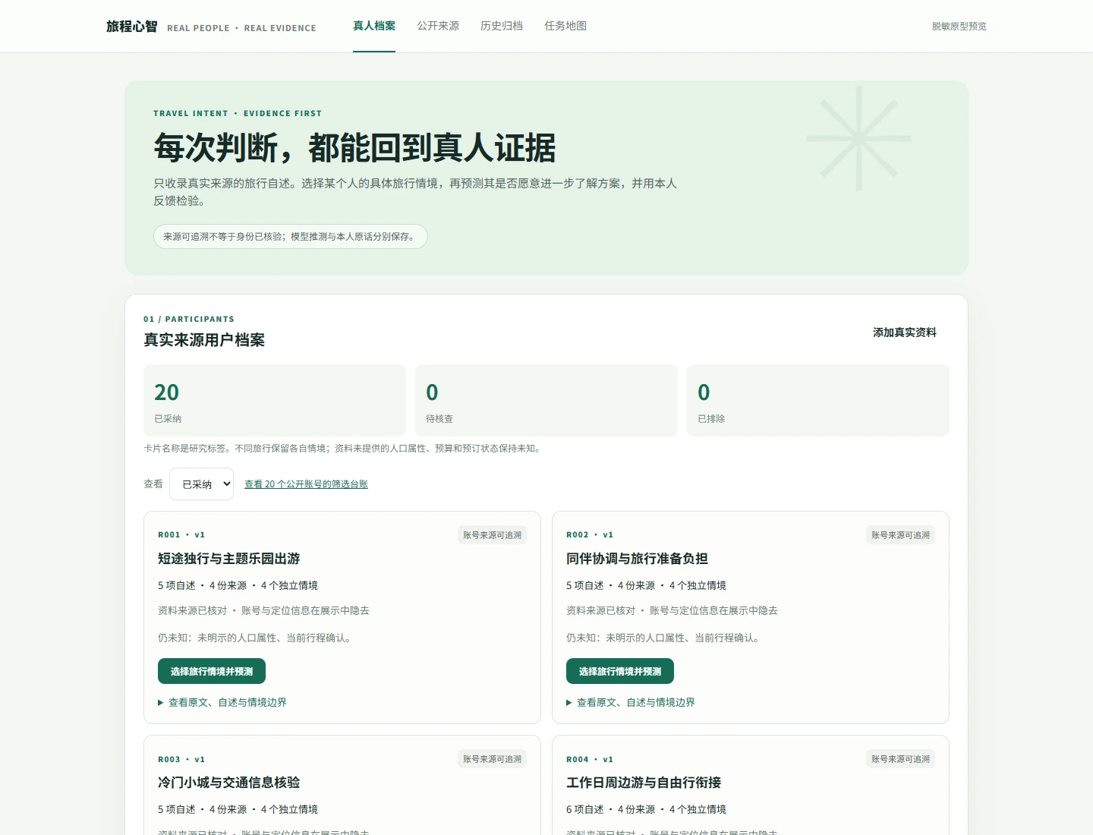Click the 账号来源可追溯 badge on R002
Image resolution: width=1093 pixels, height=835 pixels.
tap(901, 535)
